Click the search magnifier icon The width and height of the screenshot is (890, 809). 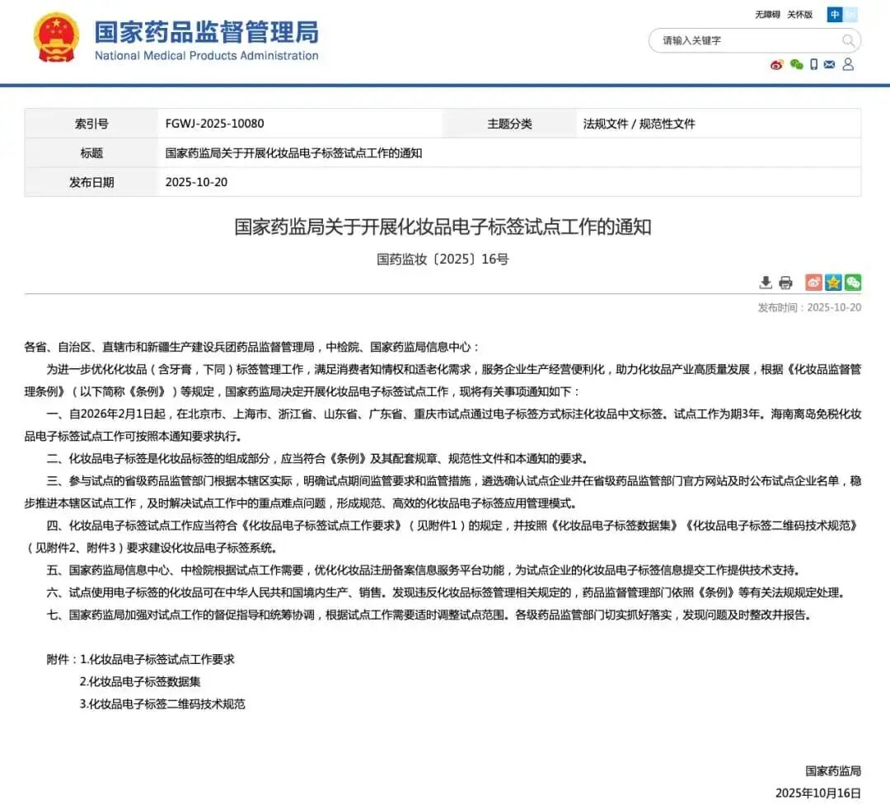[848, 40]
